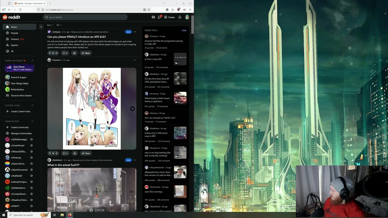The image size is (388, 218).
Task: Open the Windows Start menu
Action: coord(4,215)
